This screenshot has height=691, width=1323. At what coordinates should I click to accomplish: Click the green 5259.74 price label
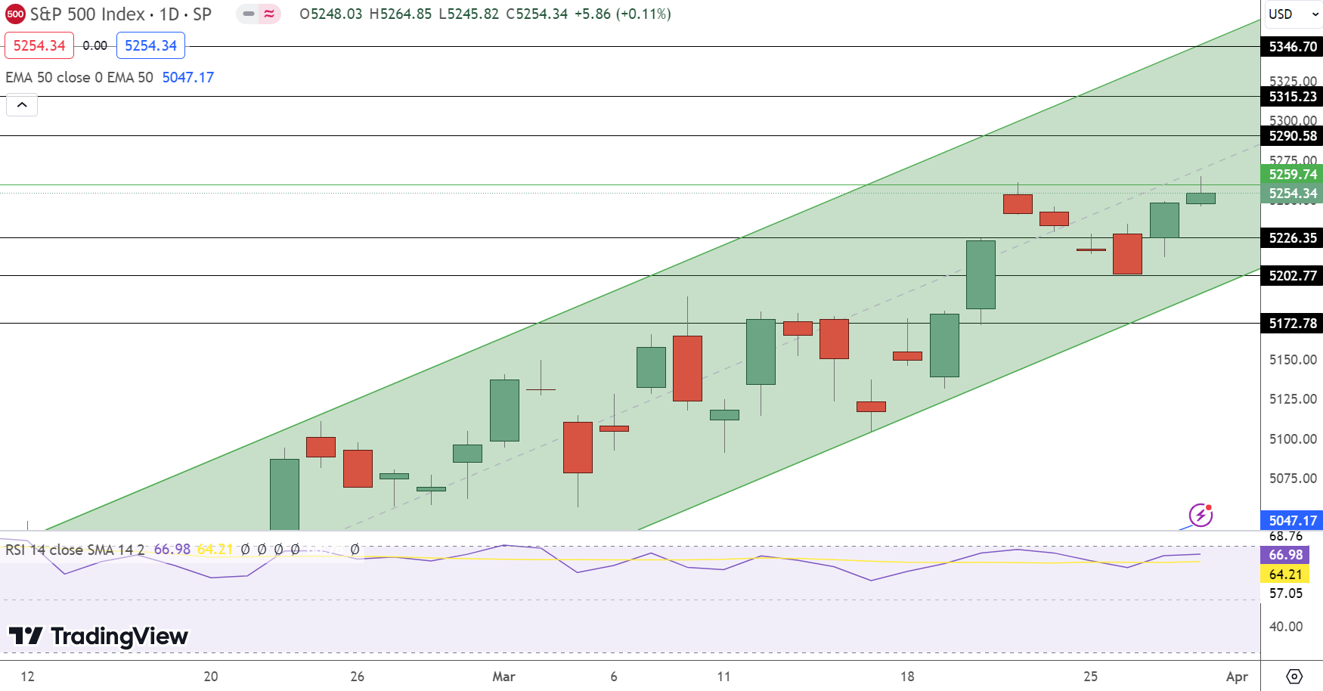[x=1292, y=175]
